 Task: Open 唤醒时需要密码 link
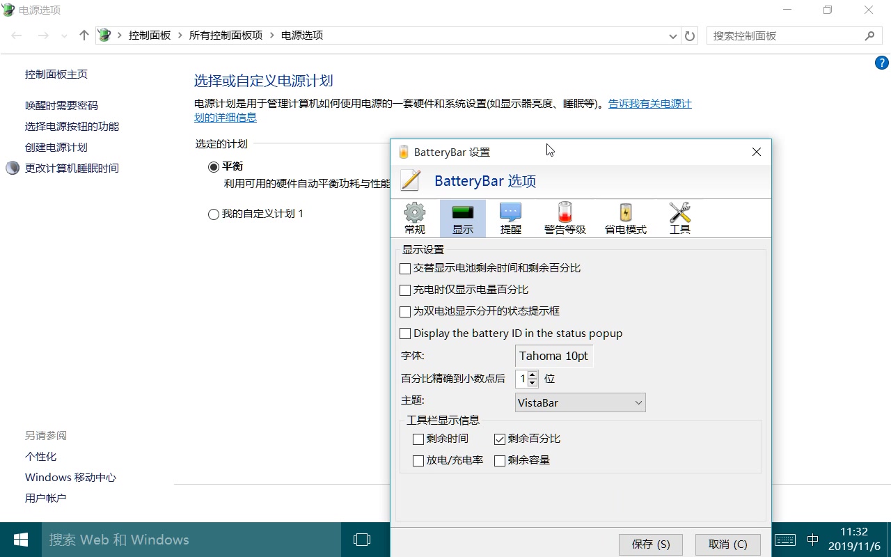[x=61, y=106]
